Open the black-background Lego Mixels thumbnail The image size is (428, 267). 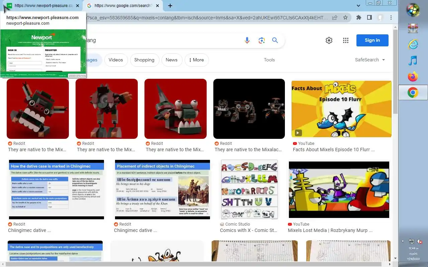[x=249, y=109]
